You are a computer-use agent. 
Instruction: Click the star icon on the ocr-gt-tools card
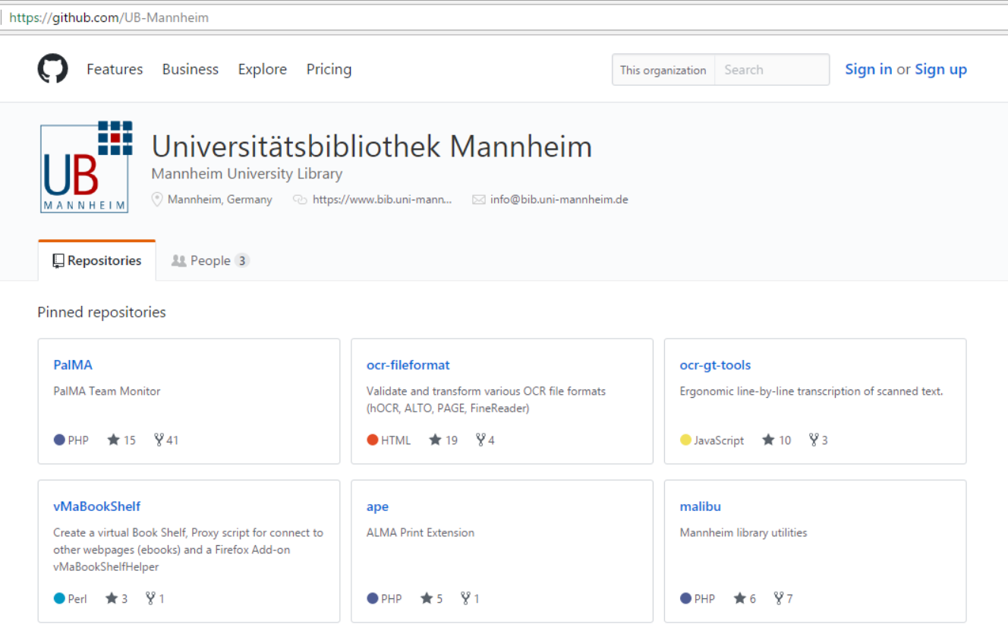pyautogui.click(x=768, y=440)
